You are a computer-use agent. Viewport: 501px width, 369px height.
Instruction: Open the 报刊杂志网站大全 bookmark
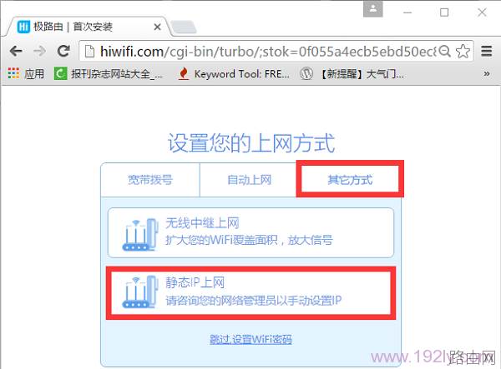pyautogui.click(x=109, y=74)
